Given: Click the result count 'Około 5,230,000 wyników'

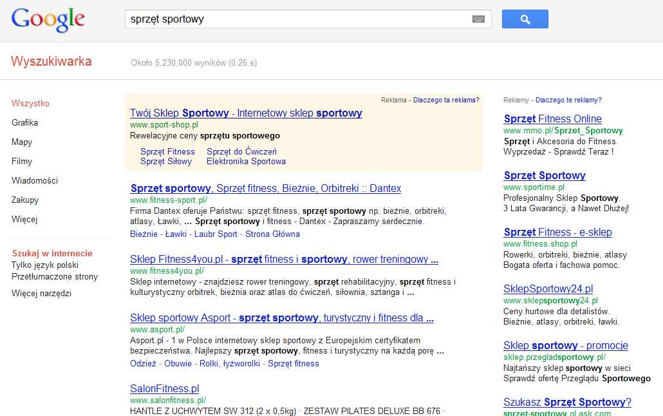Looking at the screenshot, I should (x=178, y=62).
